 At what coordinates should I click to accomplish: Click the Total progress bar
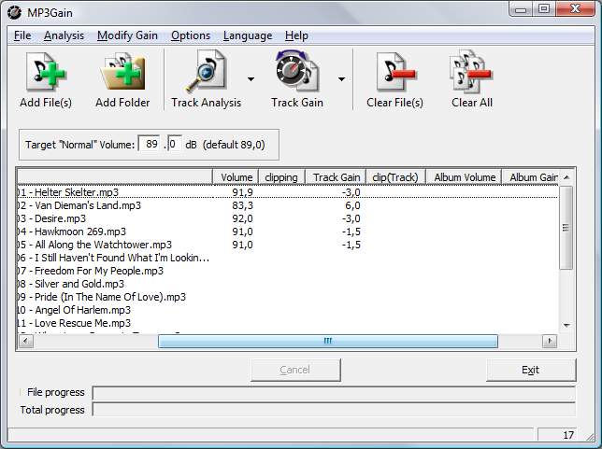334,410
